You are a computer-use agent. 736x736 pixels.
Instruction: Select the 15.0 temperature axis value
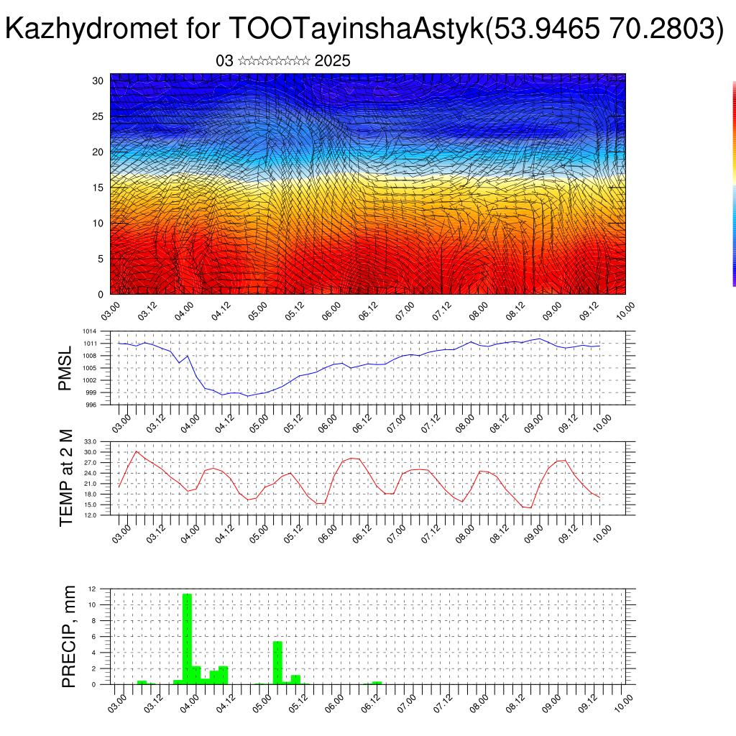point(90,505)
